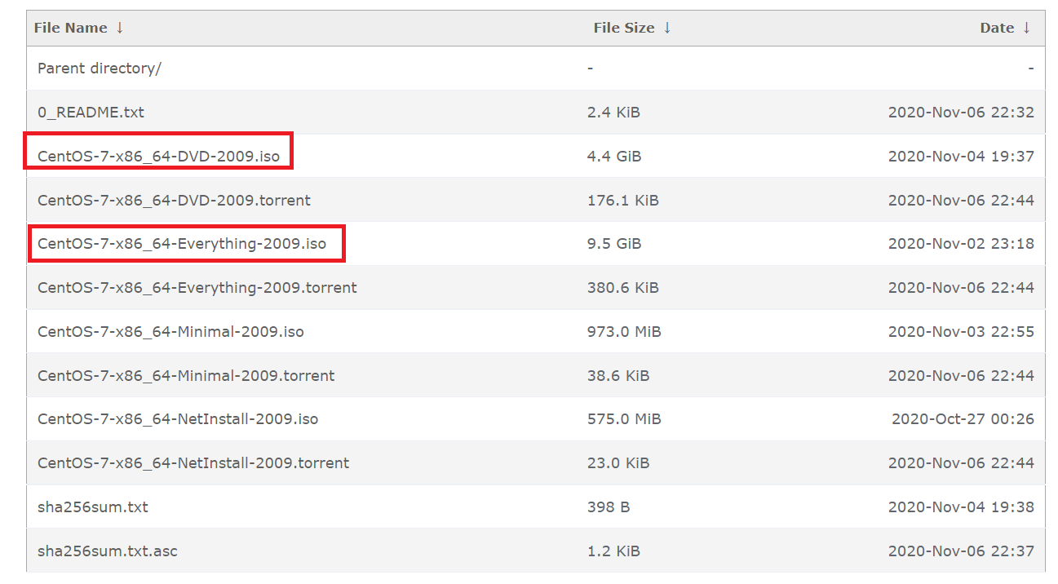This screenshot has height=584, width=1058.
Task: Sort listing by Date header
Action: (997, 28)
